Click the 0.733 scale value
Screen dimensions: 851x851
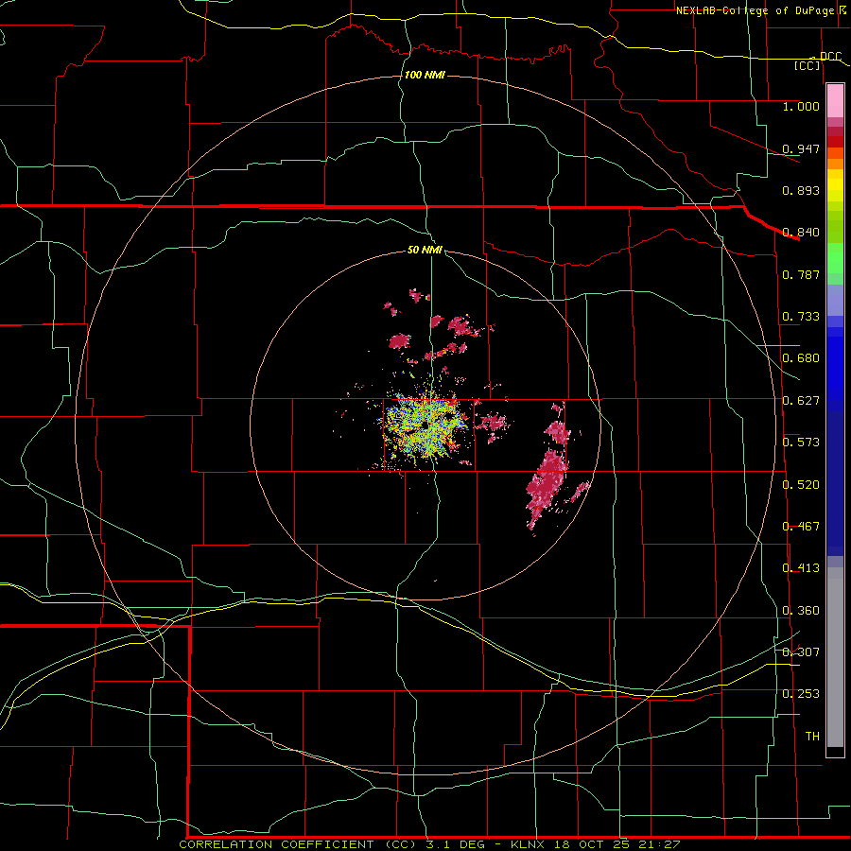point(801,317)
